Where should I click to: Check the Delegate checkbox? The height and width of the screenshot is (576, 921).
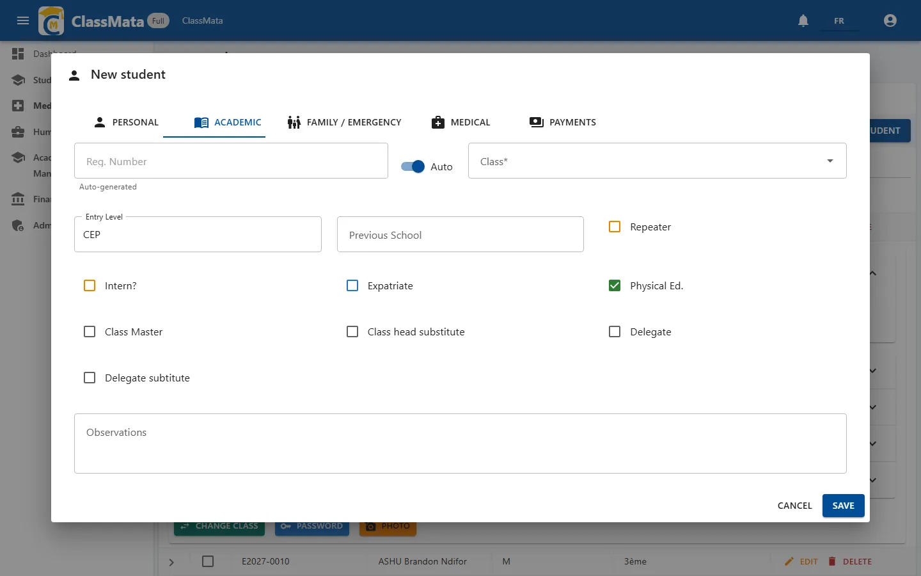point(615,332)
